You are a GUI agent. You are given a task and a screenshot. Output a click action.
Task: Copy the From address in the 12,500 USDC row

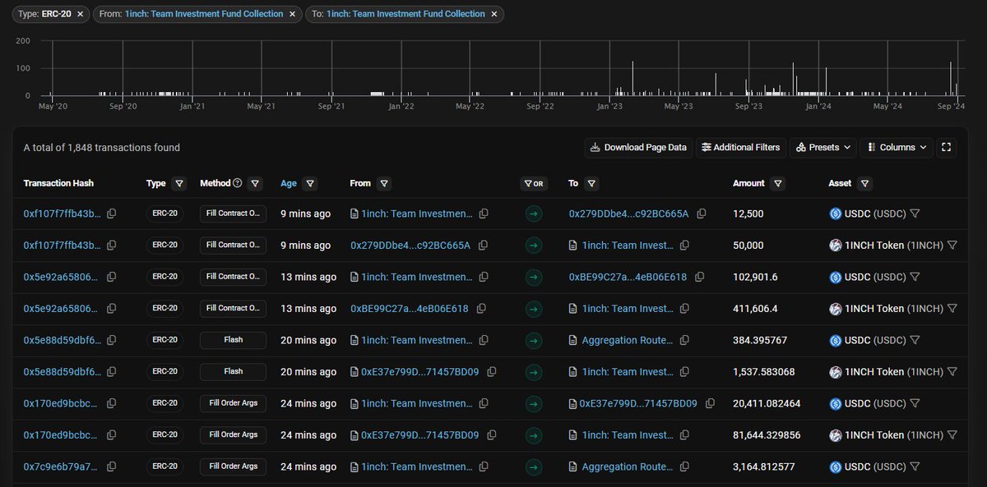pos(484,214)
